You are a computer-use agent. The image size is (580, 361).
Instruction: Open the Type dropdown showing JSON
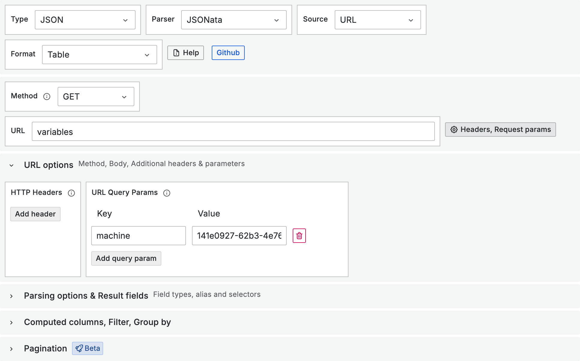85,20
